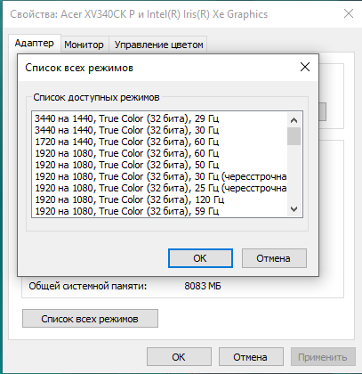Pick 1920 на 1080, 60 Гц mode
362x374 pixels.
tap(159, 153)
